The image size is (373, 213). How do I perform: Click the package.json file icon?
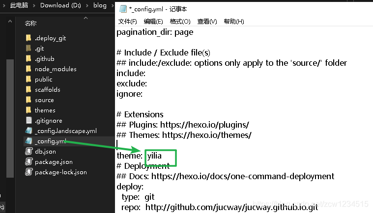tap(29, 161)
